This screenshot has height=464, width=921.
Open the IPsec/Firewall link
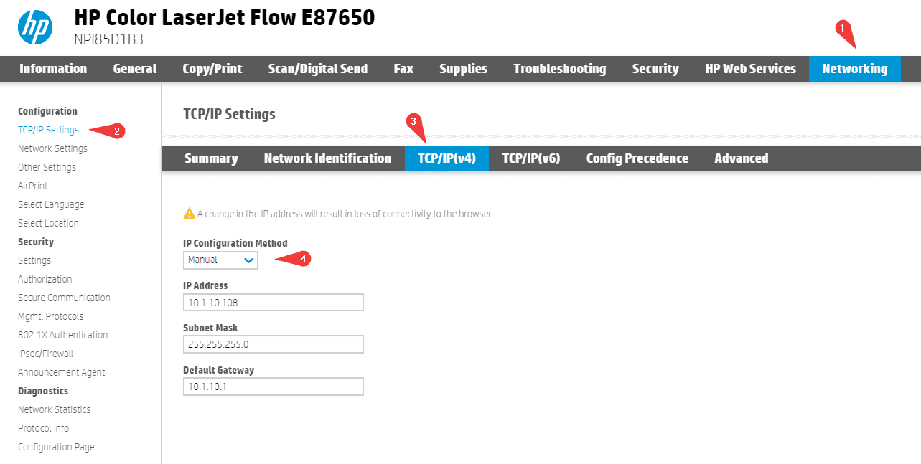46,354
